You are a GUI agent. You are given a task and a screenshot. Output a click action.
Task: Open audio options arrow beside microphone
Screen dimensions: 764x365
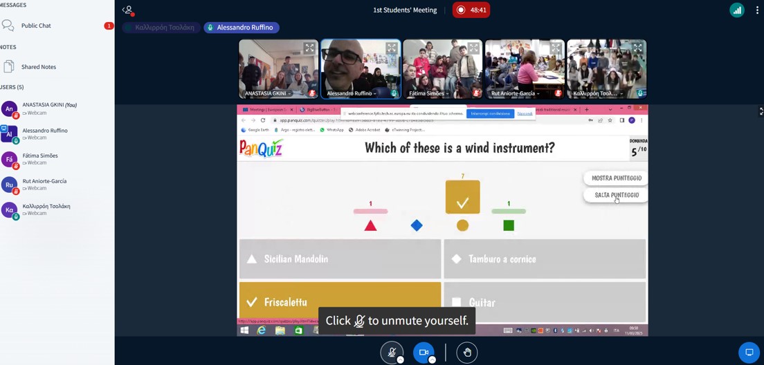[400, 359]
